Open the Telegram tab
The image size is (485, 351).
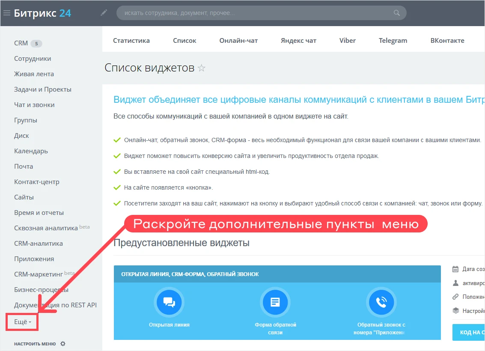click(393, 41)
